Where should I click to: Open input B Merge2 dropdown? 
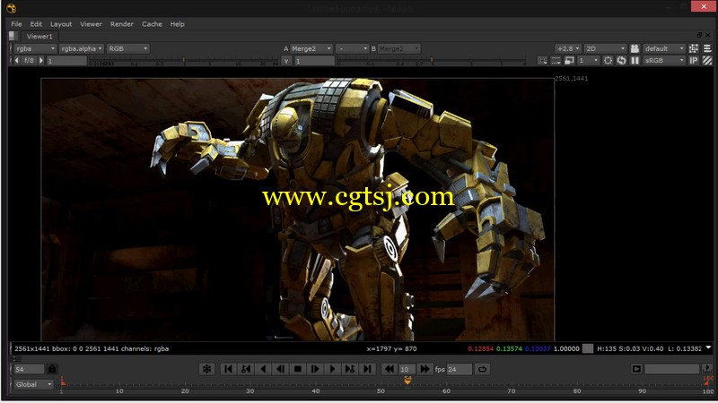pos(398,48)
